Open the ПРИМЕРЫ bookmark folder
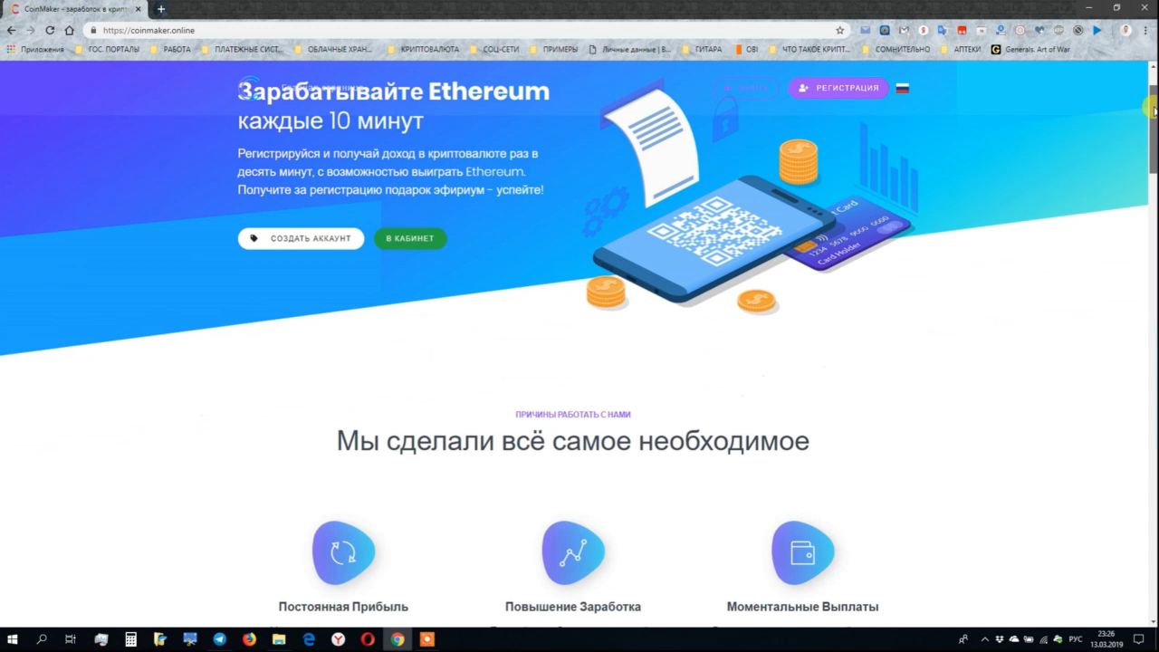The height and width of the screenshot is (652, 1159). click(x=553, y=49)
